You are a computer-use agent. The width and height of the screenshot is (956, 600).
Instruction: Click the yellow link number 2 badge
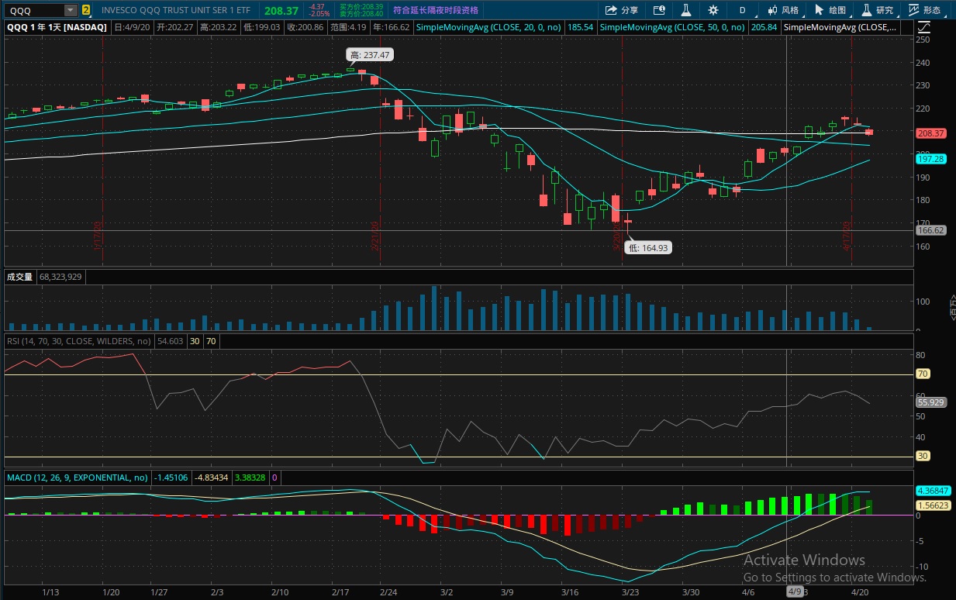pos(85,10)
